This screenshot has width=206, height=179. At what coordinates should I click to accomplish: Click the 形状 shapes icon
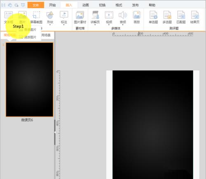tap(50, 15)
